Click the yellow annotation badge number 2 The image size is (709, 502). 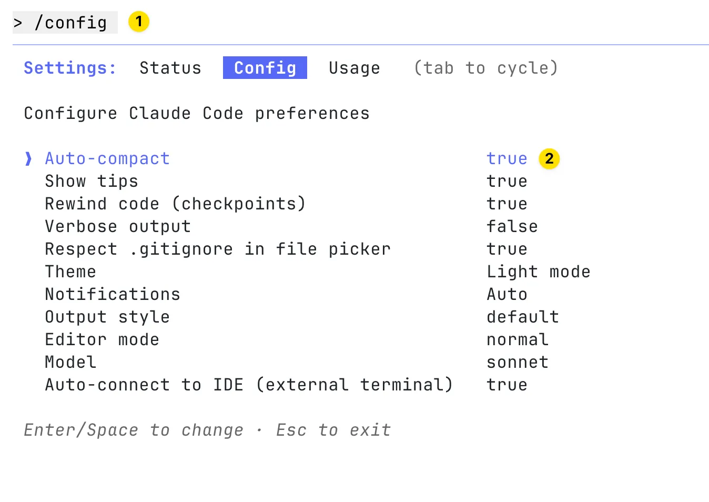coord(549,158)
